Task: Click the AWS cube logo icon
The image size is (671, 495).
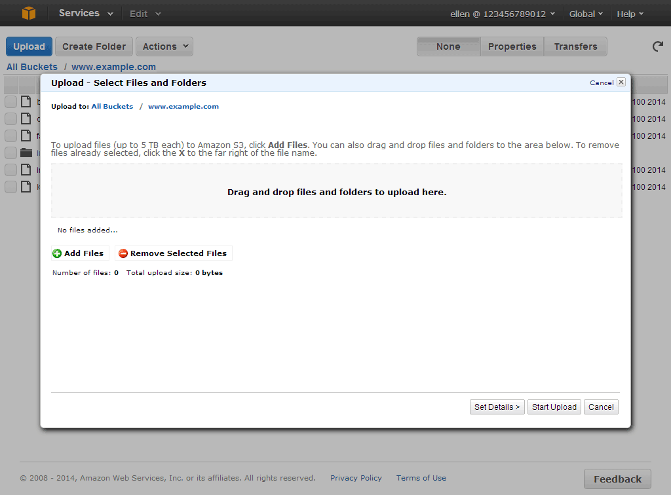Action: pyautogui.click(x=28, y=13)
